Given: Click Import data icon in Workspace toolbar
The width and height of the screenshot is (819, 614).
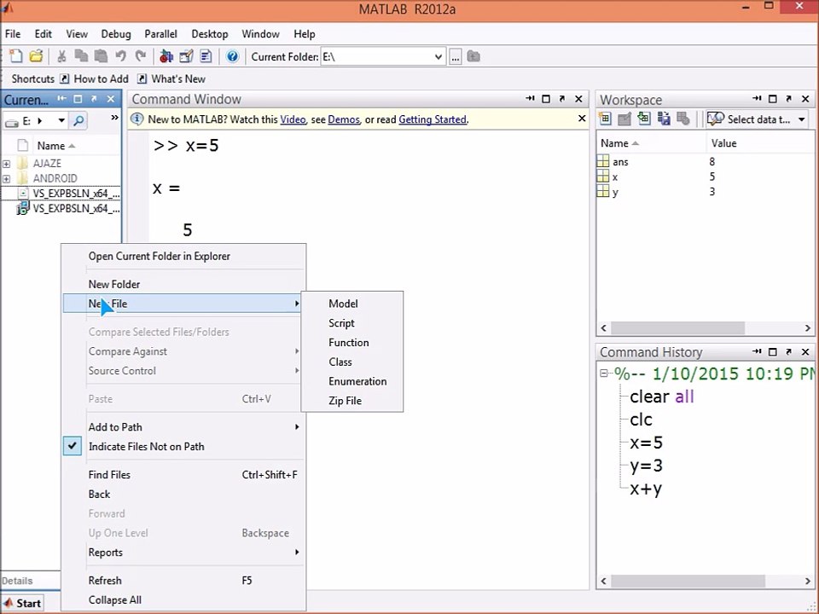Looking at the screenshot, I should (643, 119).
